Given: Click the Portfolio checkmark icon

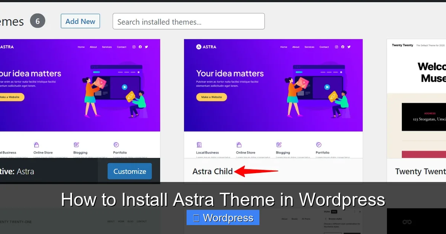Looking at the screenshot, I should 319,145.
